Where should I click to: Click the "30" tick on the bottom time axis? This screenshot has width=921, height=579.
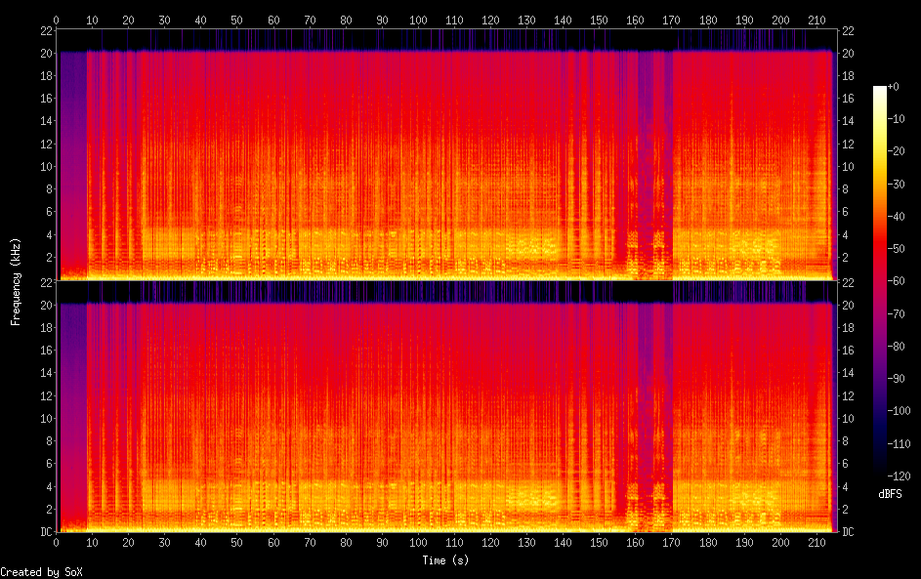tap(164, 543)
